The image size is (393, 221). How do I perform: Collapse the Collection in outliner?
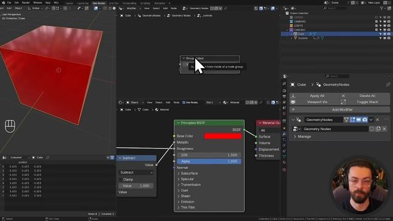(x=287, y=30)
